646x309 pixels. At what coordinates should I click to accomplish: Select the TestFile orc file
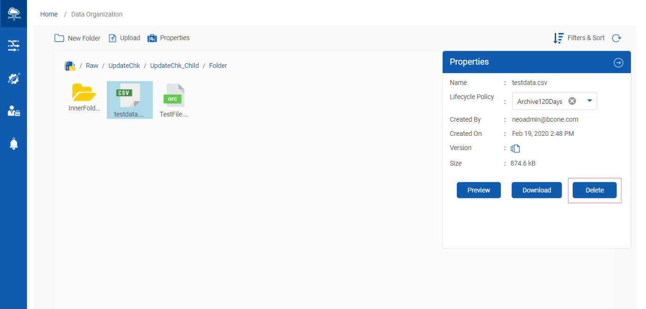(x=174, y=100)
